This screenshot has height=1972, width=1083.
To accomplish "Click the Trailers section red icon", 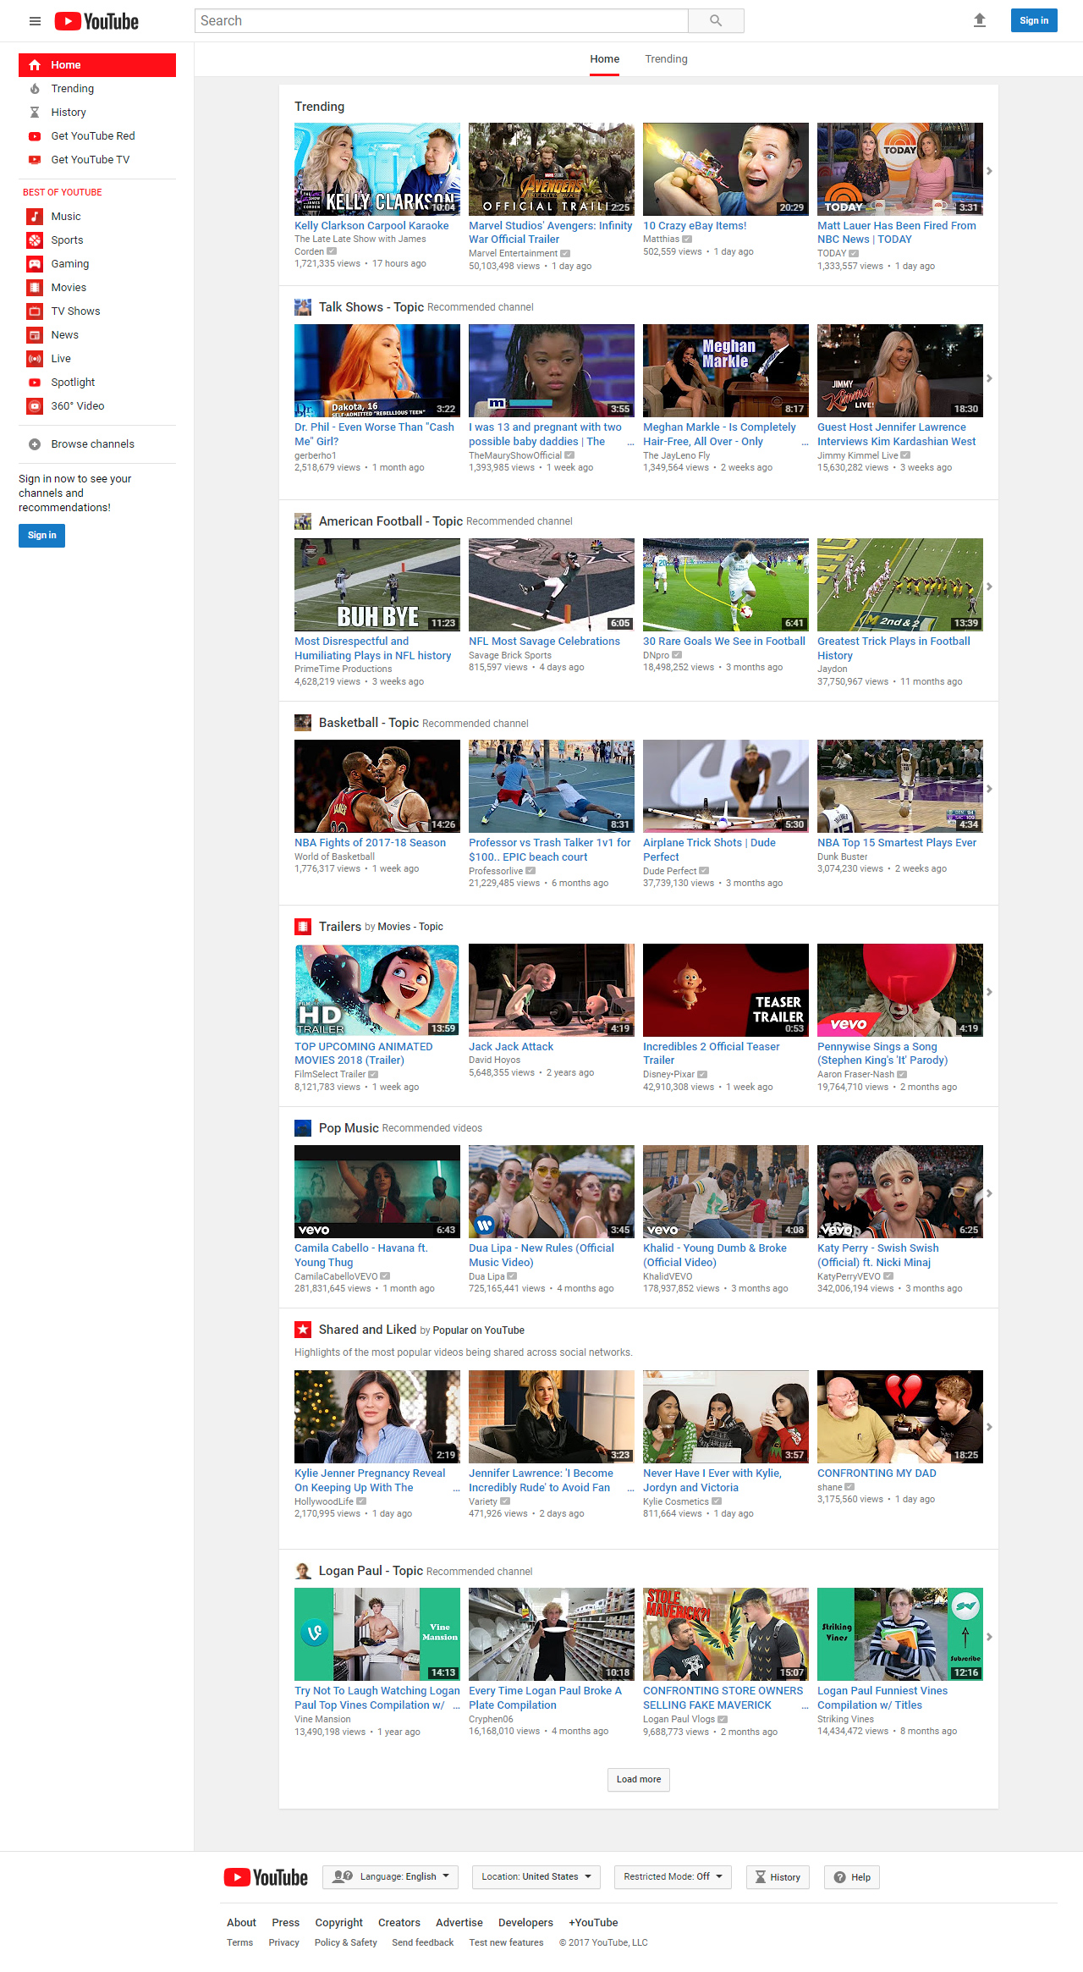I will [303, 927].
